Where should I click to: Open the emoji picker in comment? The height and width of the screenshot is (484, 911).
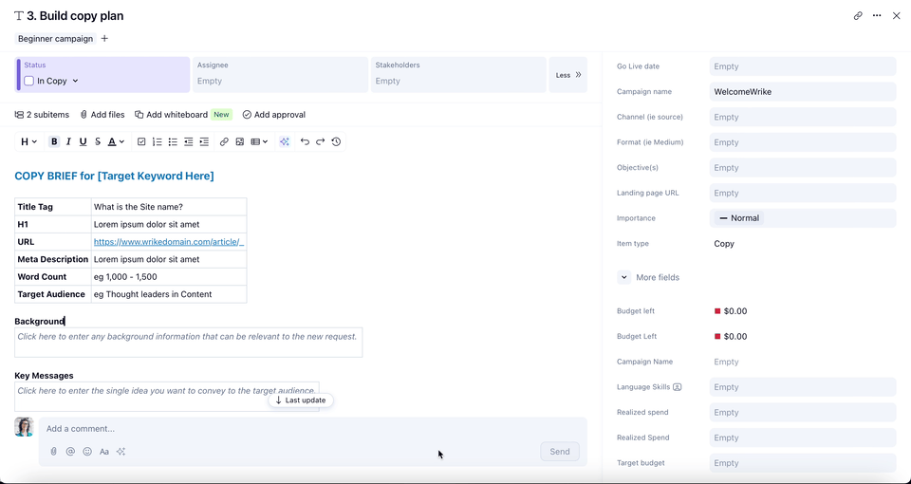point(87,452)
